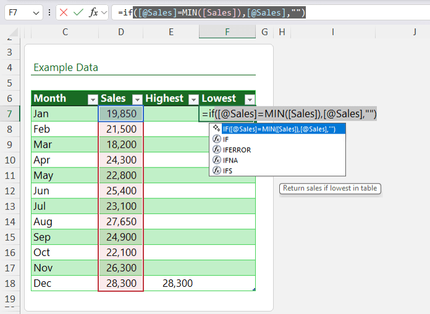Click the Nov month cell

[x=65, y=268]
